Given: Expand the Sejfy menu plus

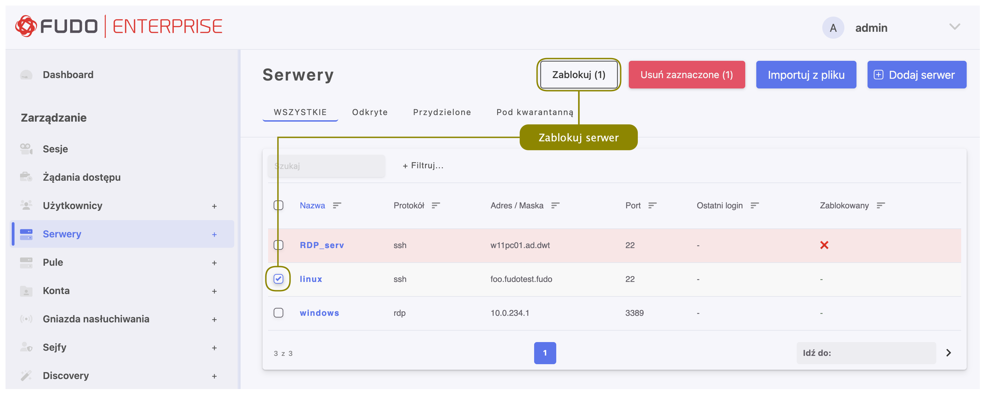Looking at the screenshot, I should click(214, 348).
